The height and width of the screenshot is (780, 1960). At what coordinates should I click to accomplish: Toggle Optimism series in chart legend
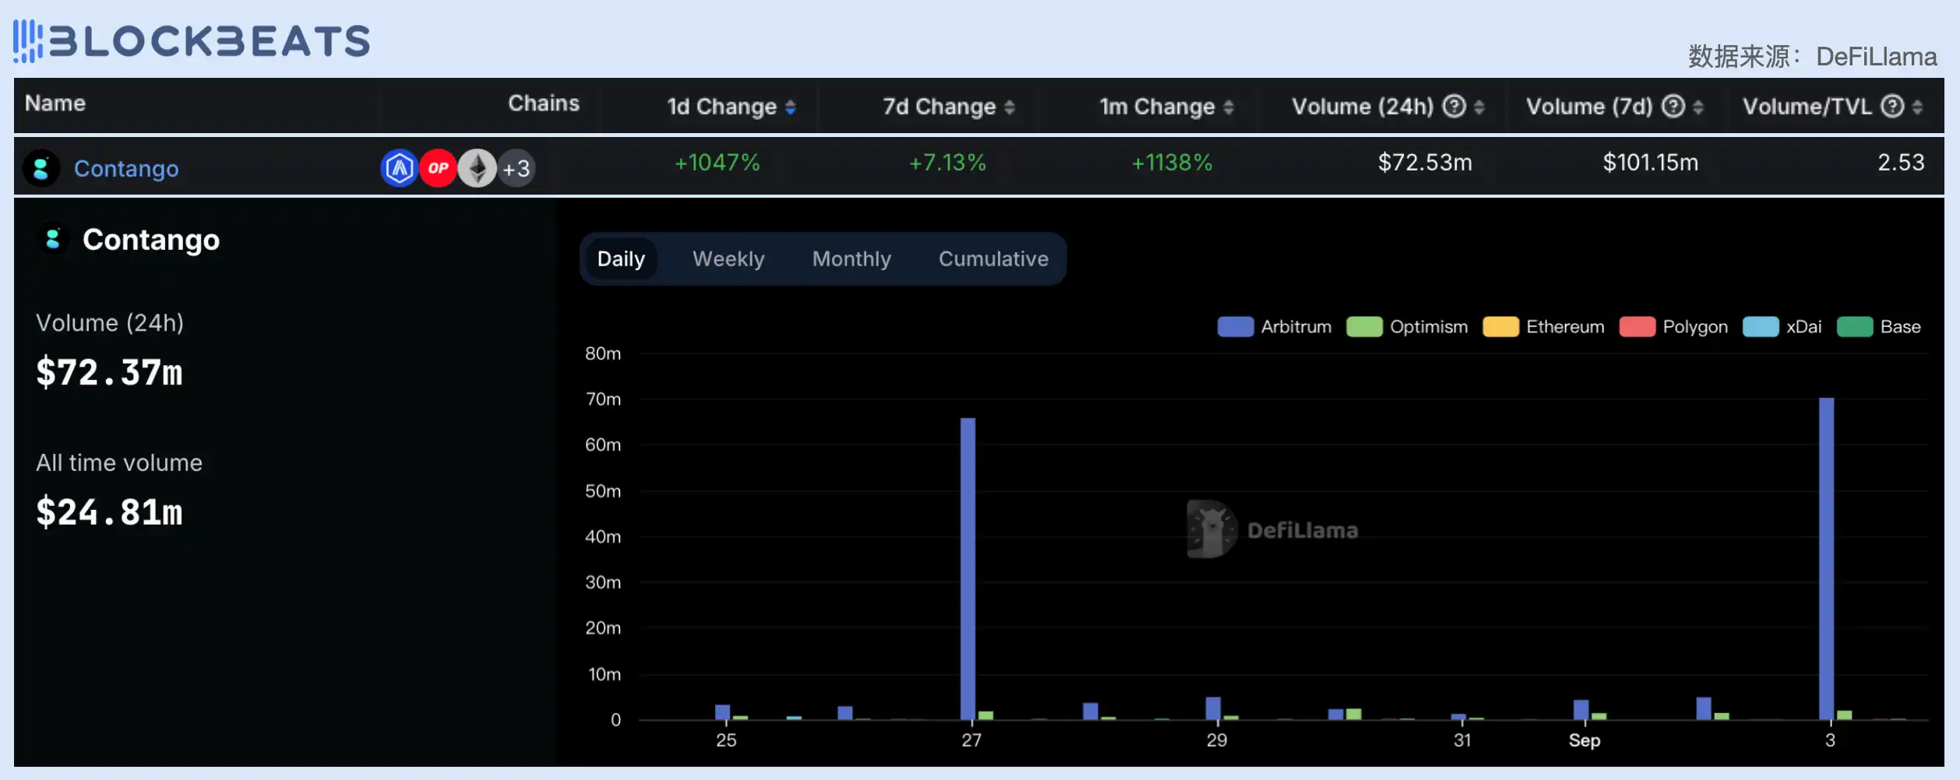point(1407,327)
